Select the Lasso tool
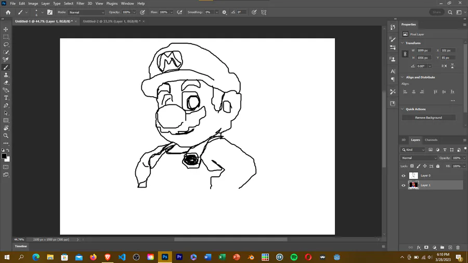Viewport: 468px width, 263px height. tap(6, 44)
